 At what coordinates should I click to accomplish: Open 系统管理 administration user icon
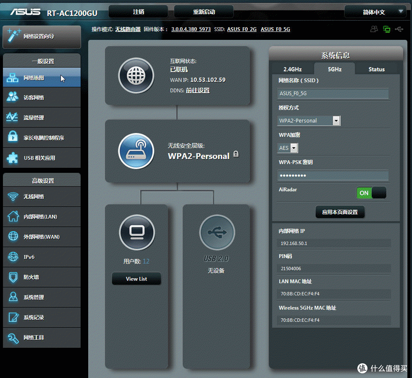(x=13, y=297)
